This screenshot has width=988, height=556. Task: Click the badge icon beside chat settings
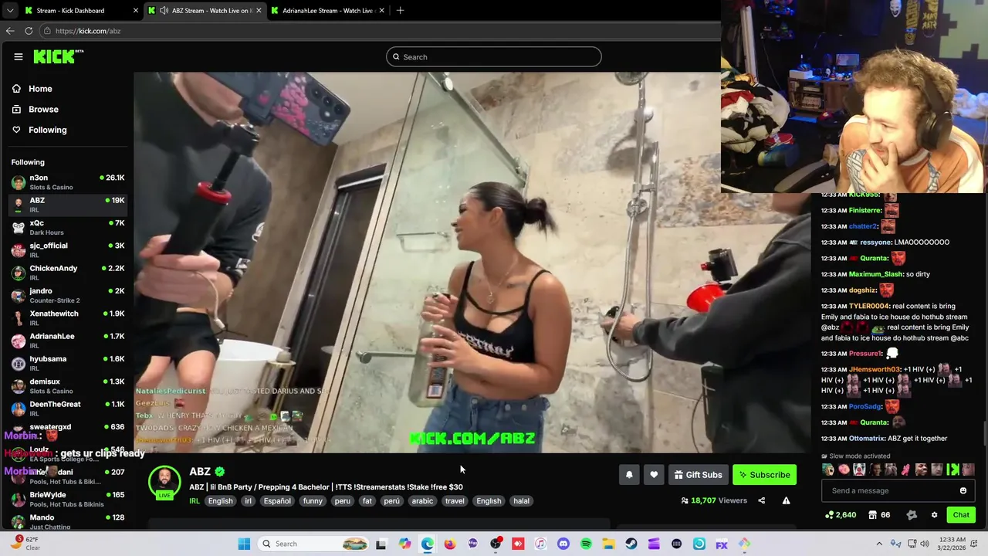click(912, 515)
